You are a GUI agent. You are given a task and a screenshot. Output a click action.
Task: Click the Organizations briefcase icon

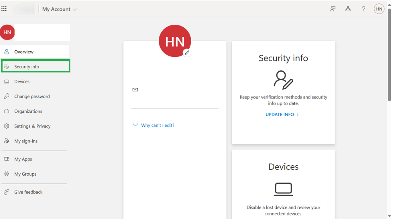[7, 111]
